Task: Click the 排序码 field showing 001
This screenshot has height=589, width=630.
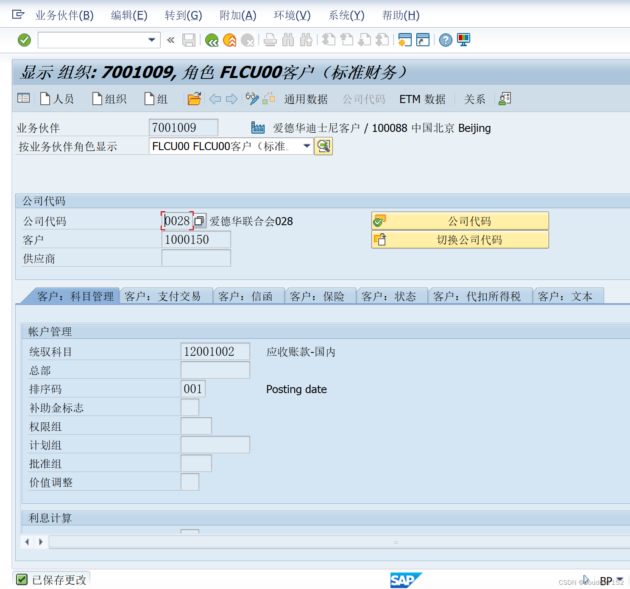Action: point(193,389)
